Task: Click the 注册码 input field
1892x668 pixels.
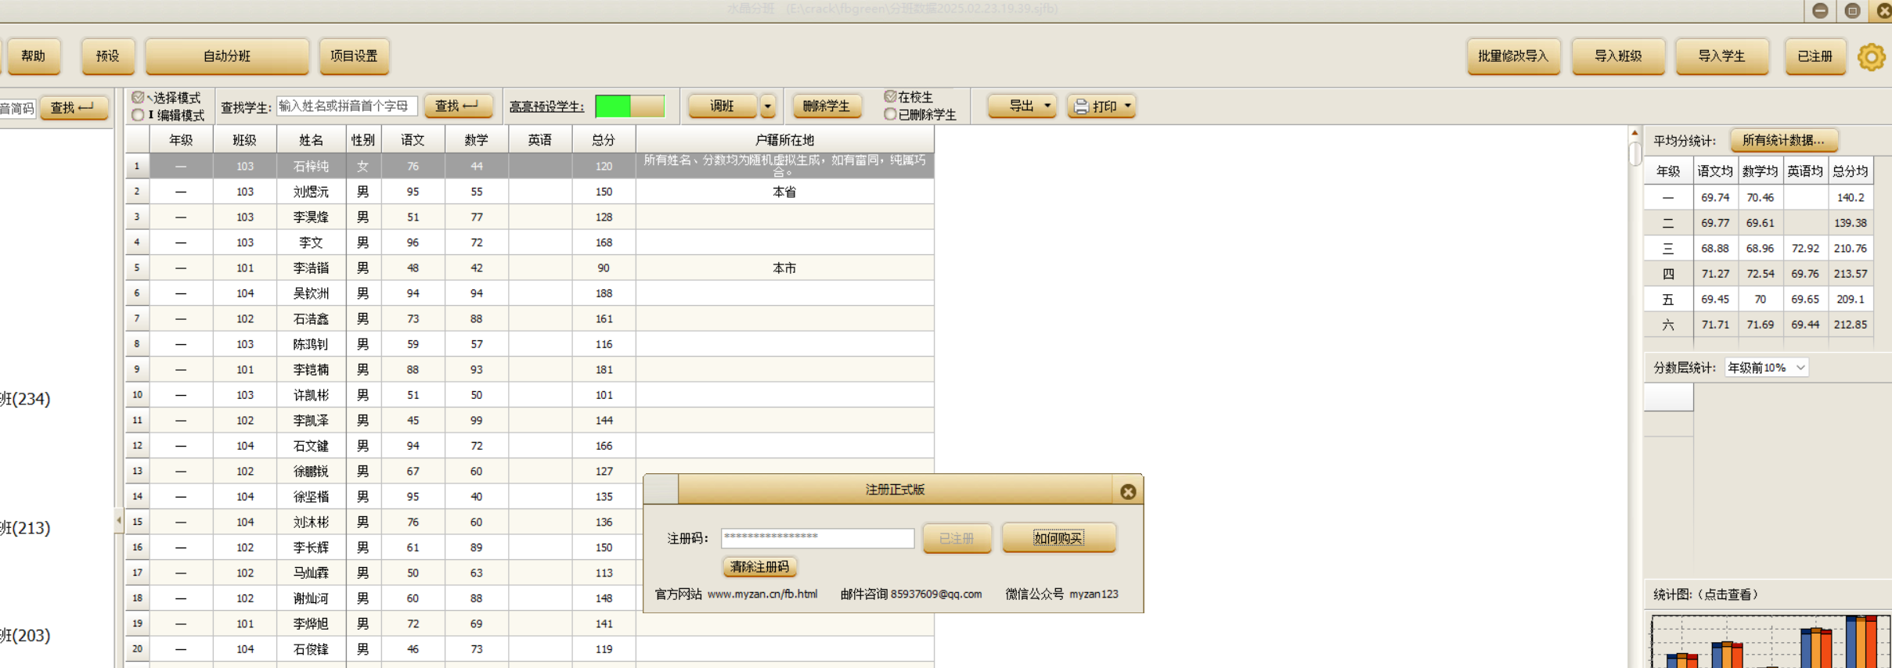Action: pos(817,538)
